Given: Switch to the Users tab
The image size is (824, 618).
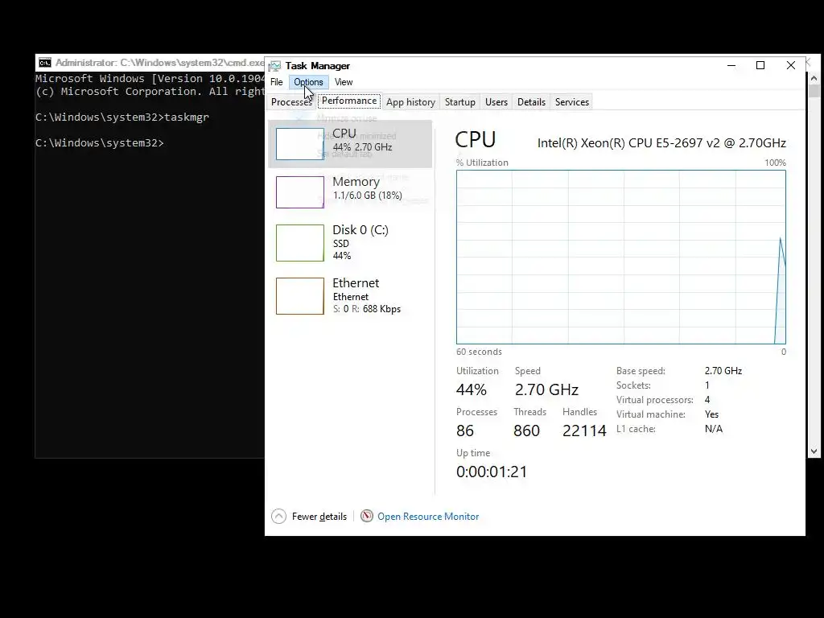Looking at the screenshot, I should pos(496,102).
